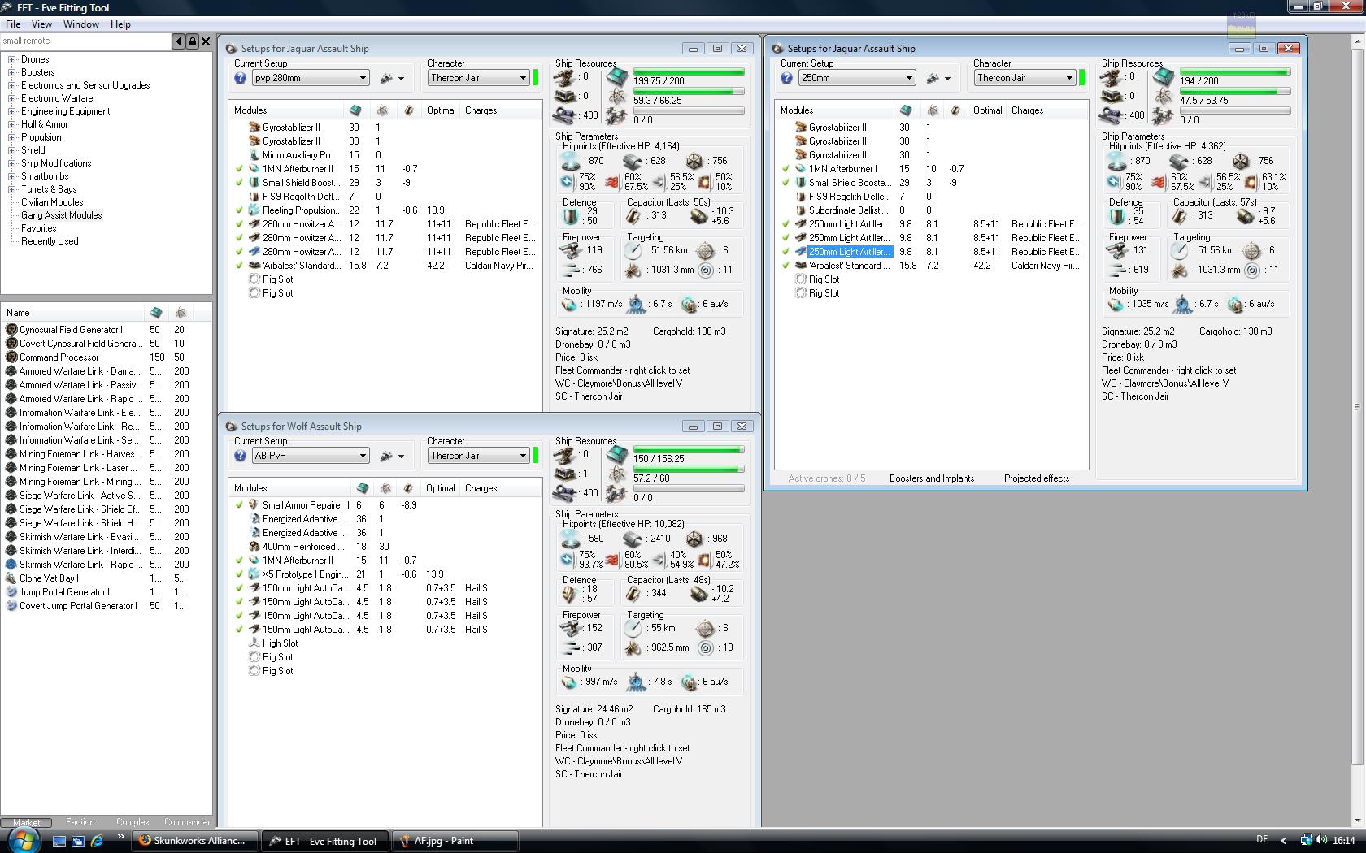Click the Micro Auxiliary Po... module icon
Image resolution: width=1366 pixels, height=853 pixels.
254,155
